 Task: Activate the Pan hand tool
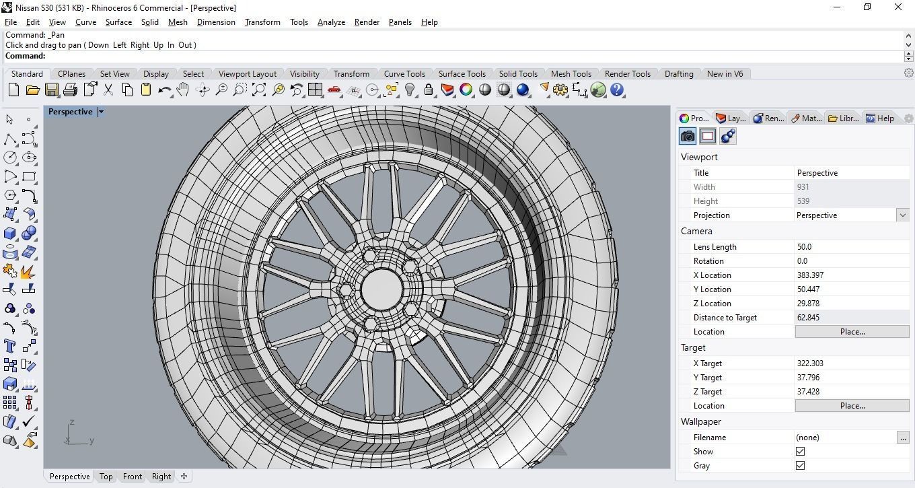coord(183,90)
